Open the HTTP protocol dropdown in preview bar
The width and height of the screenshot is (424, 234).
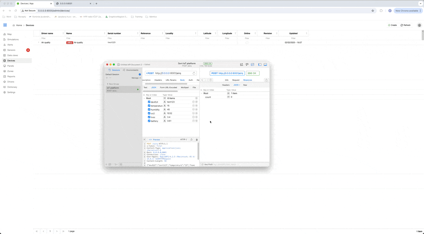click(183, 140)
